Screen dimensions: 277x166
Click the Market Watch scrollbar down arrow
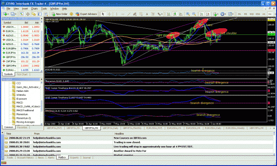tap(42, 71)
